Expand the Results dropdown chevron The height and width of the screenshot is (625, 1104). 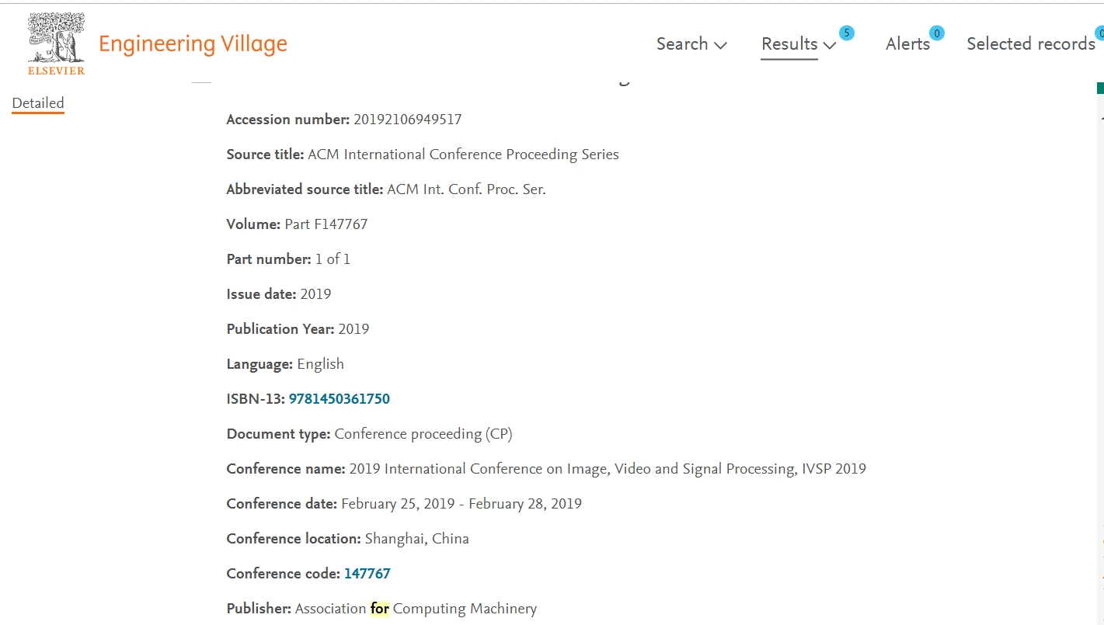[x=829, y=45]
